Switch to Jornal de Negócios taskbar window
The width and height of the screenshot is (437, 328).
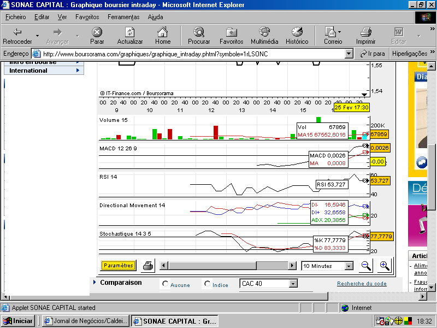click(86, 321)
